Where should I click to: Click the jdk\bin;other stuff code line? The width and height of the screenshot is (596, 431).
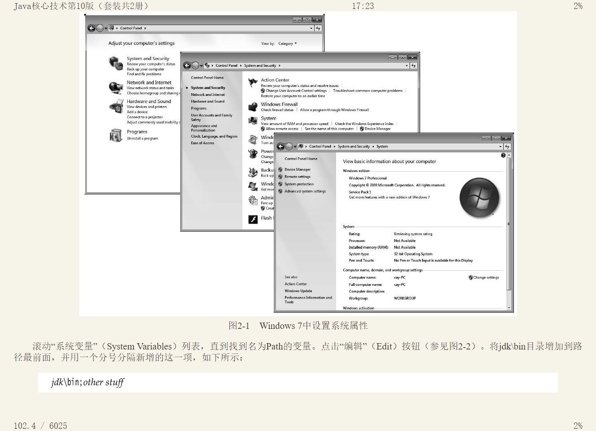click(87, 382)
